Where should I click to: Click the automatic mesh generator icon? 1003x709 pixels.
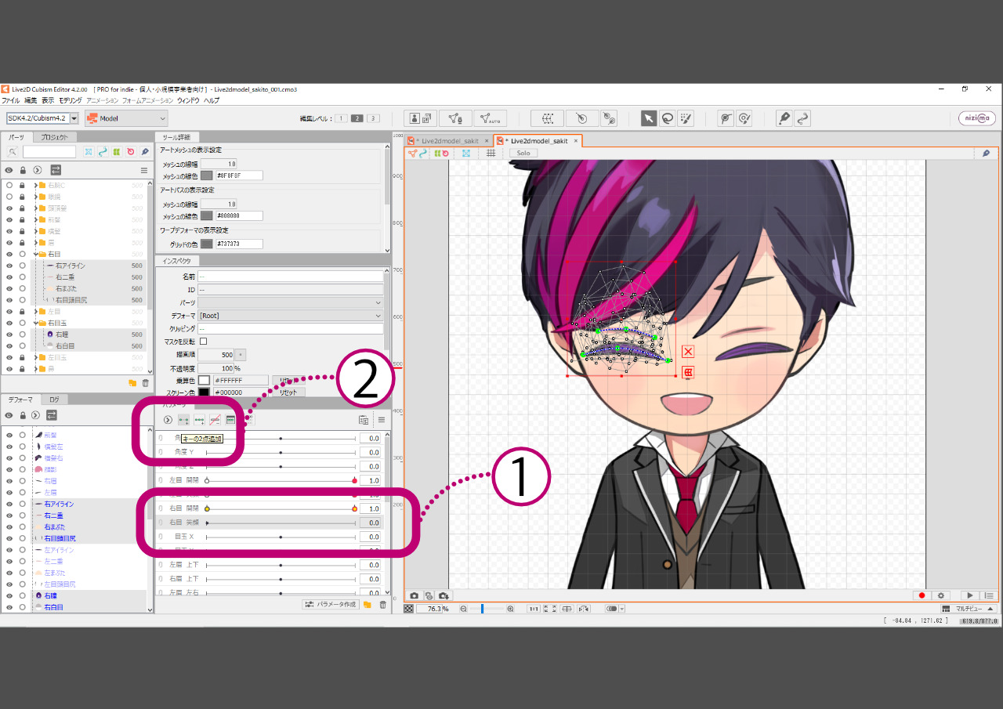[491, 118]
